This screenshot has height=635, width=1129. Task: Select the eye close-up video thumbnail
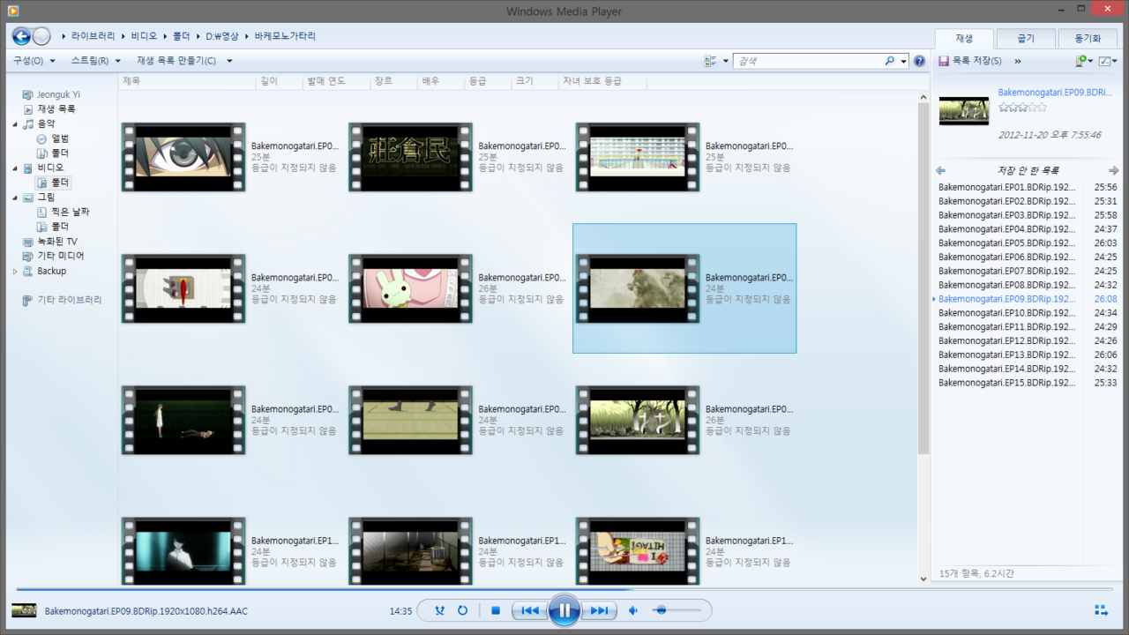tap(183, 157)
